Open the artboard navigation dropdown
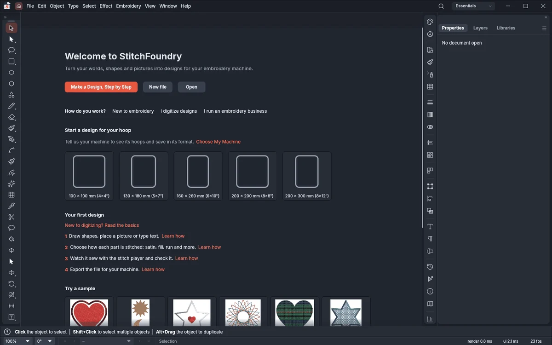The height and width of the screenshot is (345, 552). click(x=106, y=341)
